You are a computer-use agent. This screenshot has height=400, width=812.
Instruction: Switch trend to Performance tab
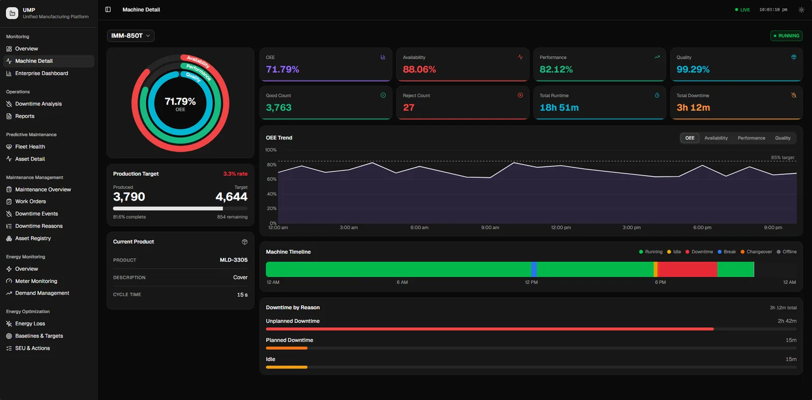point(751,138)
